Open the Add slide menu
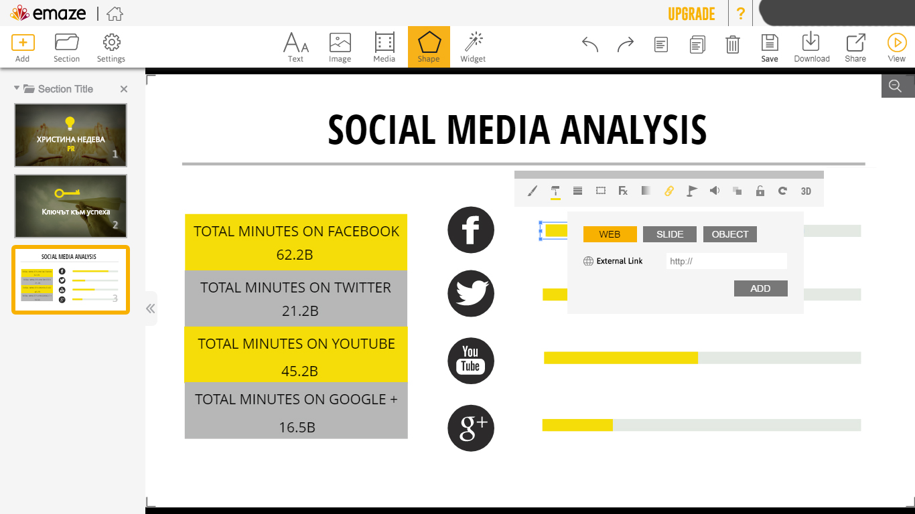 tap(23, 47)
